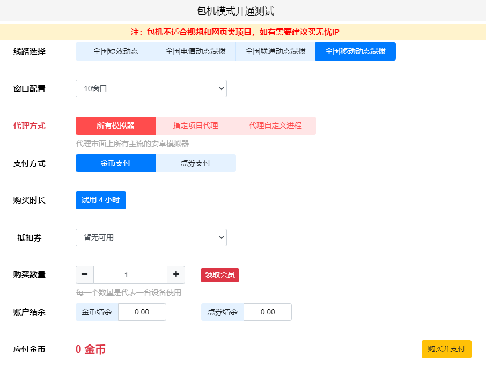Choose 全国移动动态混拨 line option
486x375 pixels.
355,51
